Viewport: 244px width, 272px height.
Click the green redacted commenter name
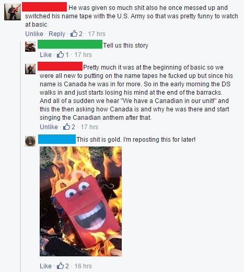(70, 44)
